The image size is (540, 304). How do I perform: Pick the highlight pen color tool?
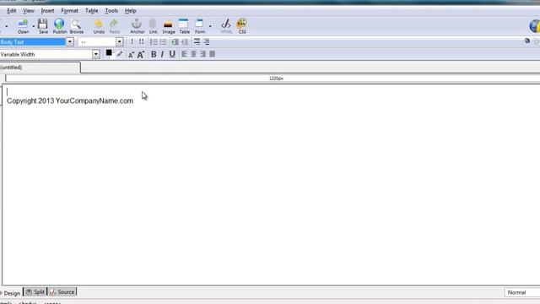[119, 54]
